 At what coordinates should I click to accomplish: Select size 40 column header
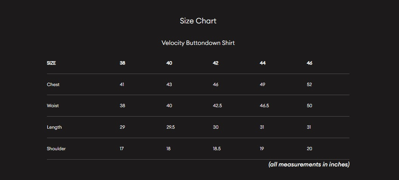click(169, 63)
